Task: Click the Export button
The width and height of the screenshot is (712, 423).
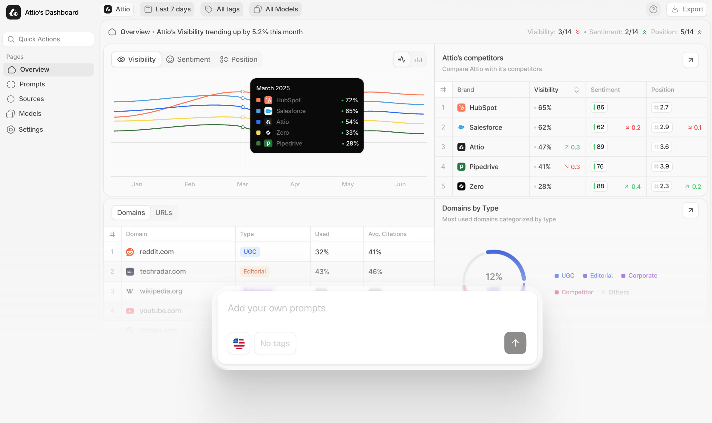Action: click(687, 9)
